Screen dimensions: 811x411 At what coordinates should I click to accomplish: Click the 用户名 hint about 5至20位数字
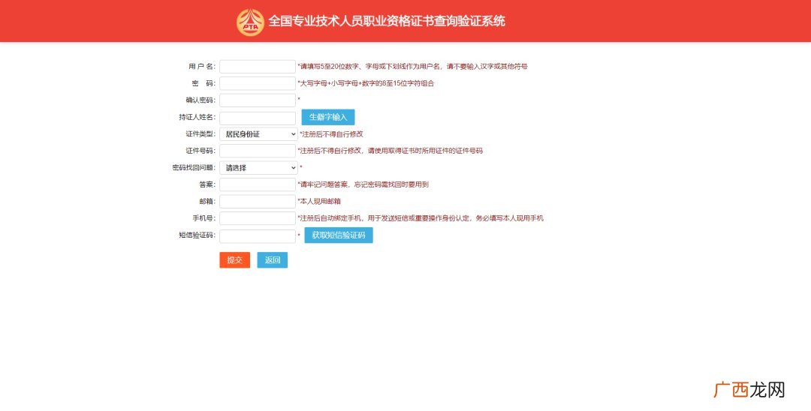click(412, 67)
